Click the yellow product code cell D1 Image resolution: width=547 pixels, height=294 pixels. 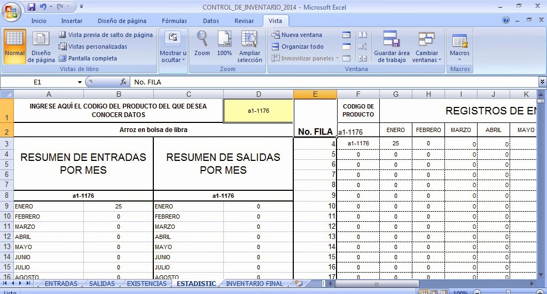pos(258,111)
